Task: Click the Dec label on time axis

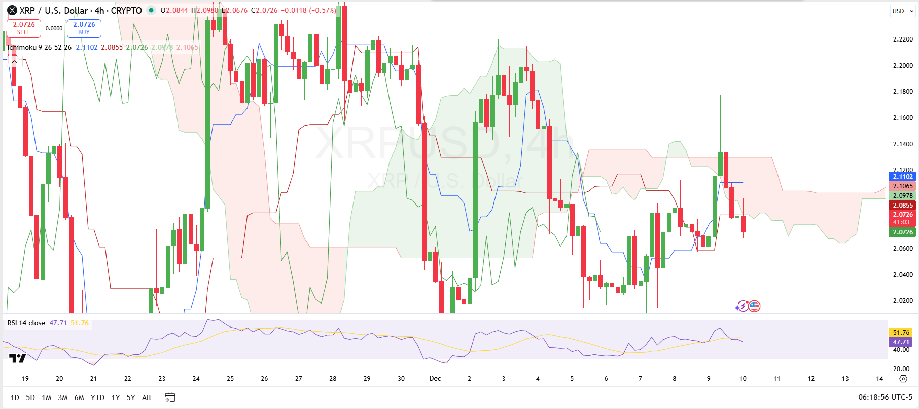Action: tap(435, 378)
